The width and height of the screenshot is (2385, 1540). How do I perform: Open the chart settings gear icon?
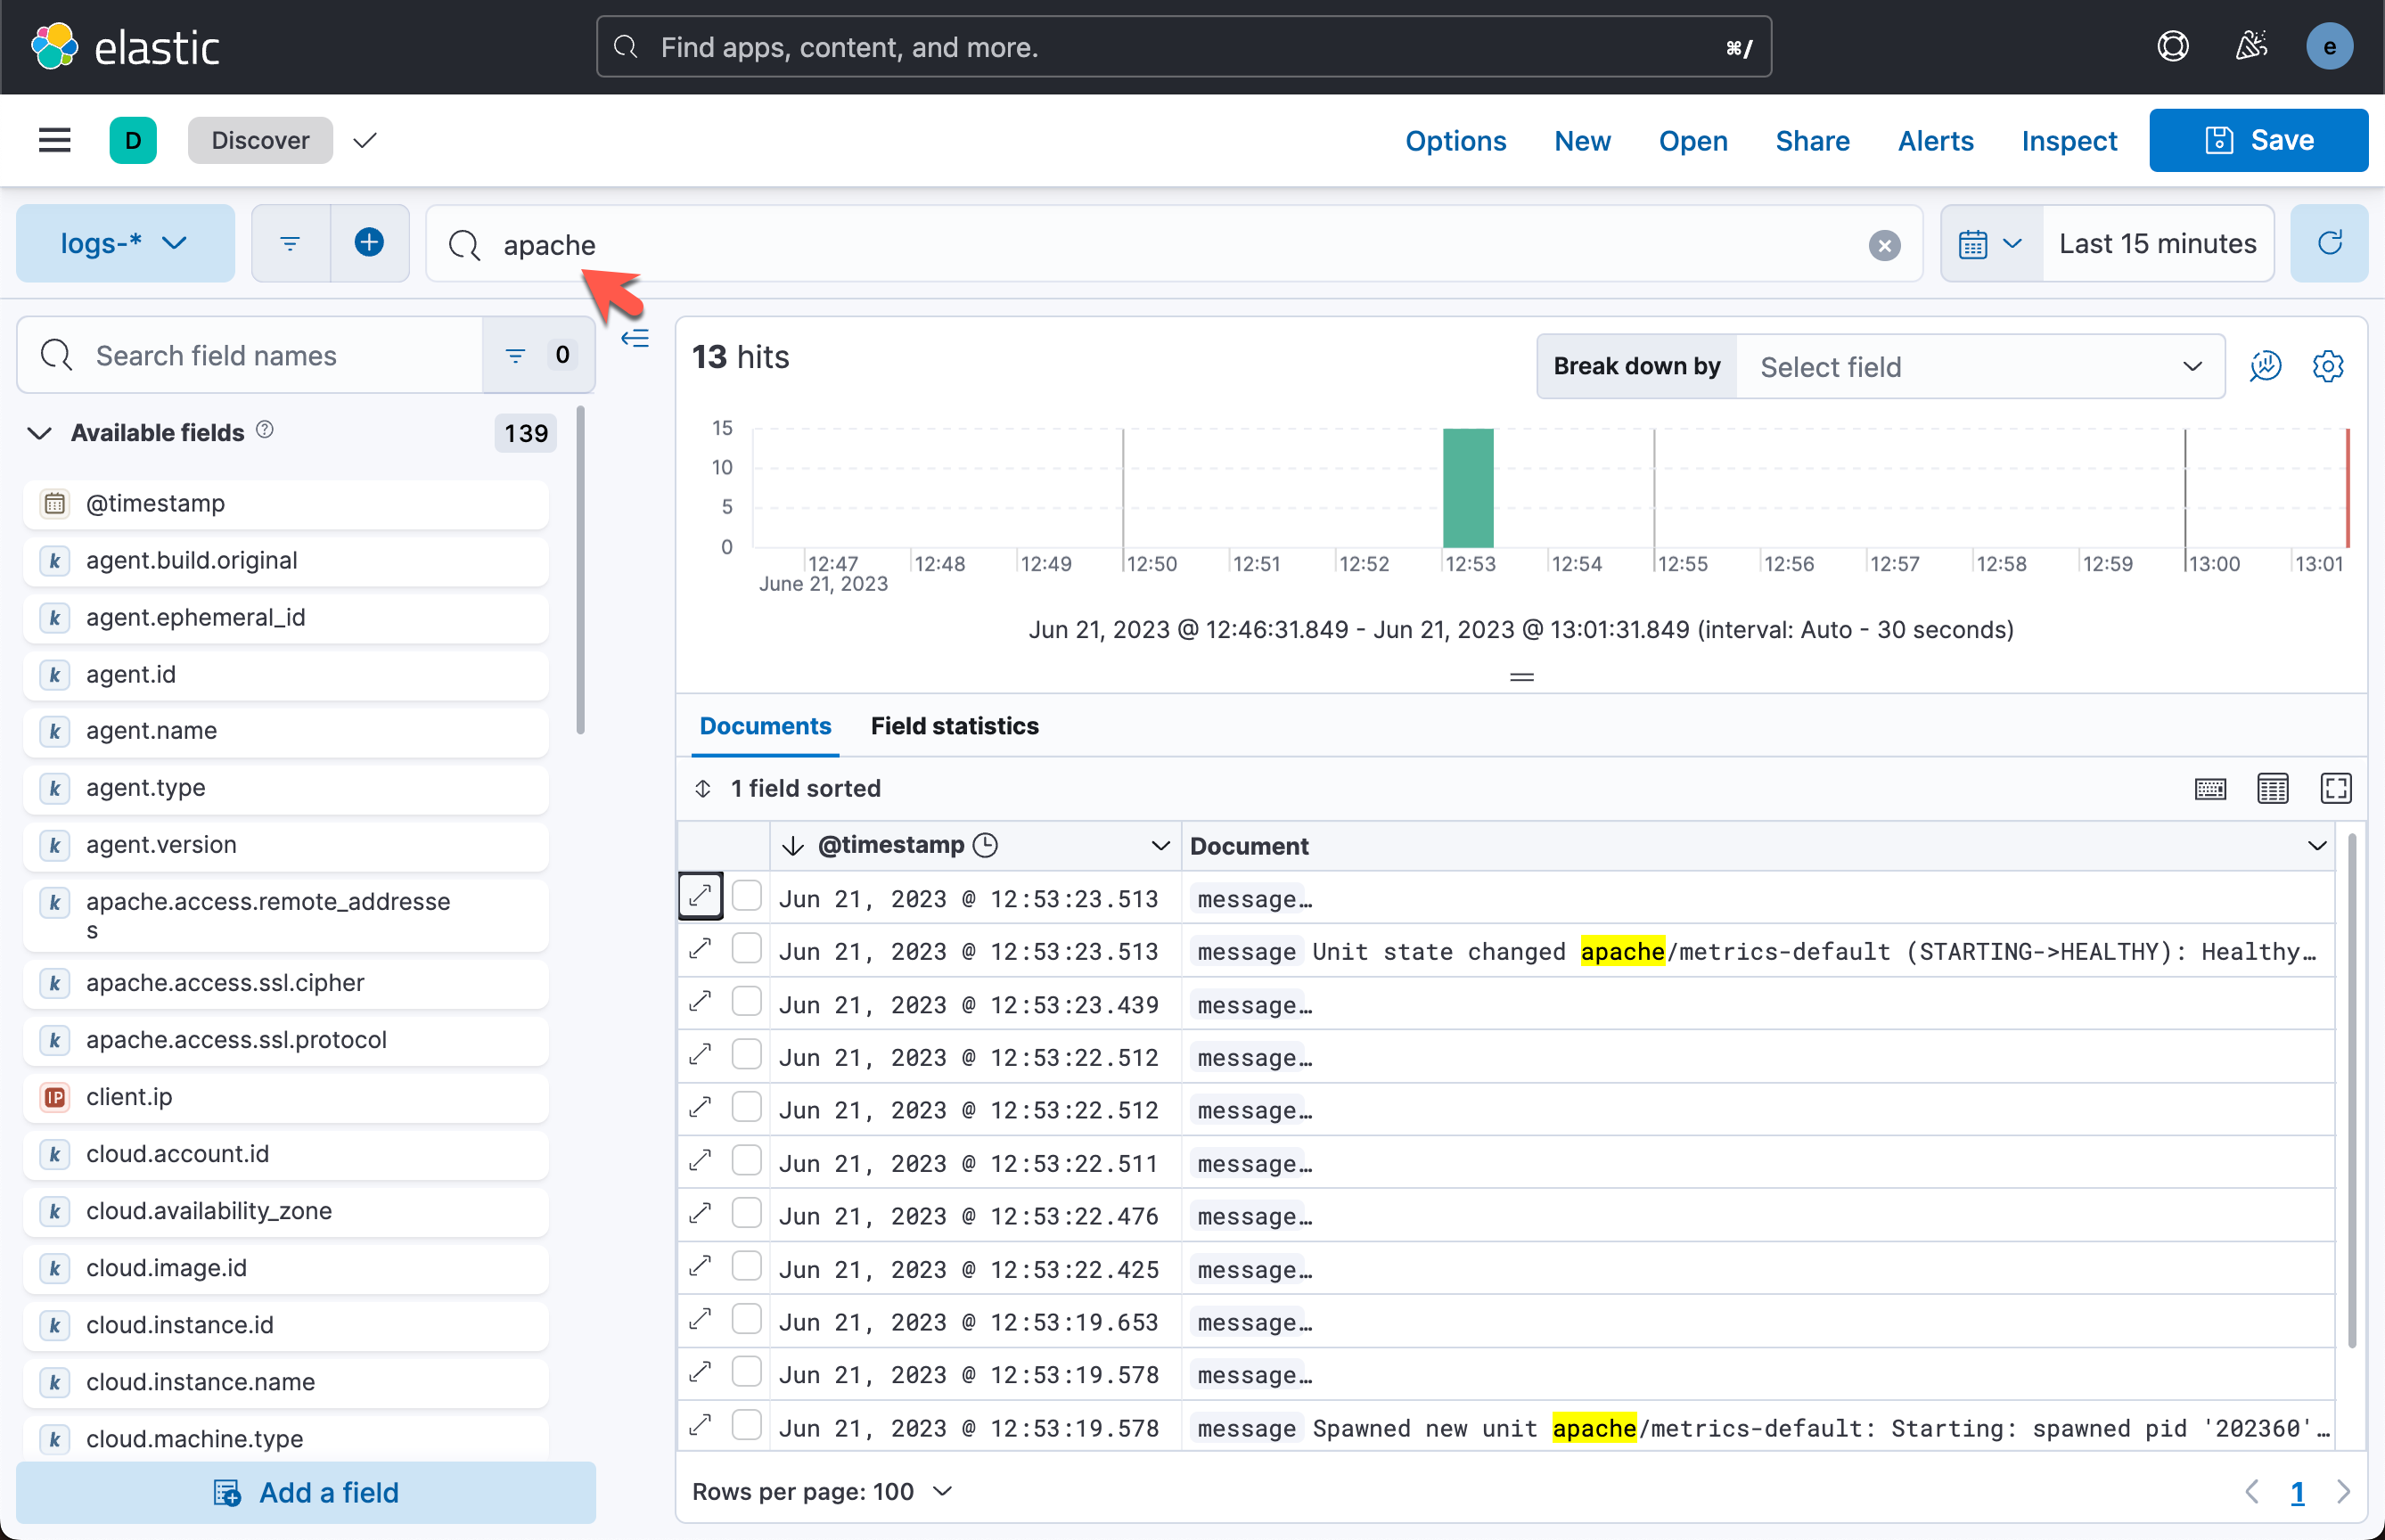[x=2328, y=366]
